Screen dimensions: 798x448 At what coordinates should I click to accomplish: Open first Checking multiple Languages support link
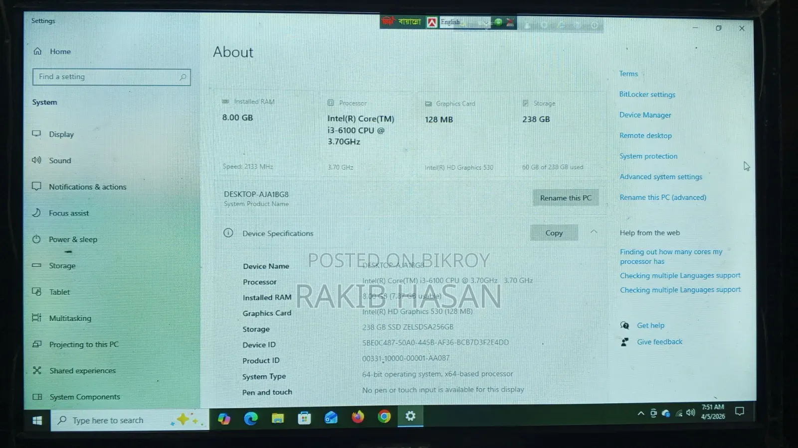(680, 276)
